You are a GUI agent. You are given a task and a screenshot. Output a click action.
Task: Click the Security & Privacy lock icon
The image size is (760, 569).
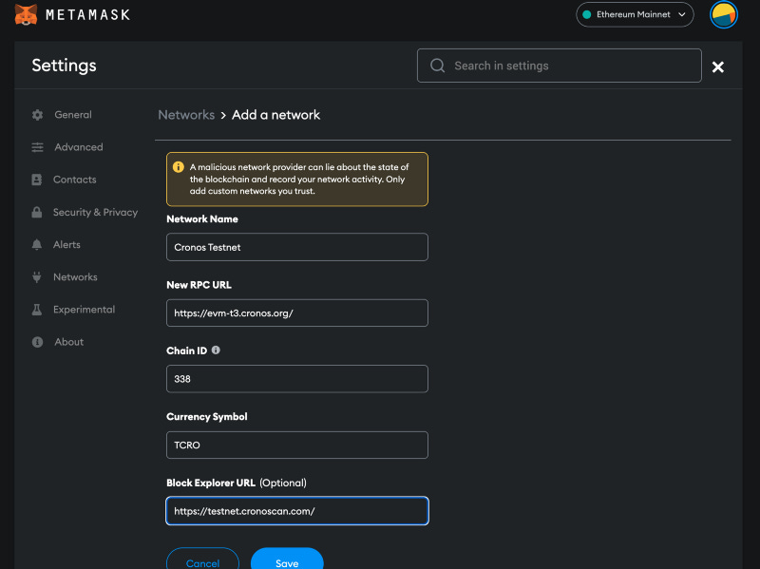(37, 213)
